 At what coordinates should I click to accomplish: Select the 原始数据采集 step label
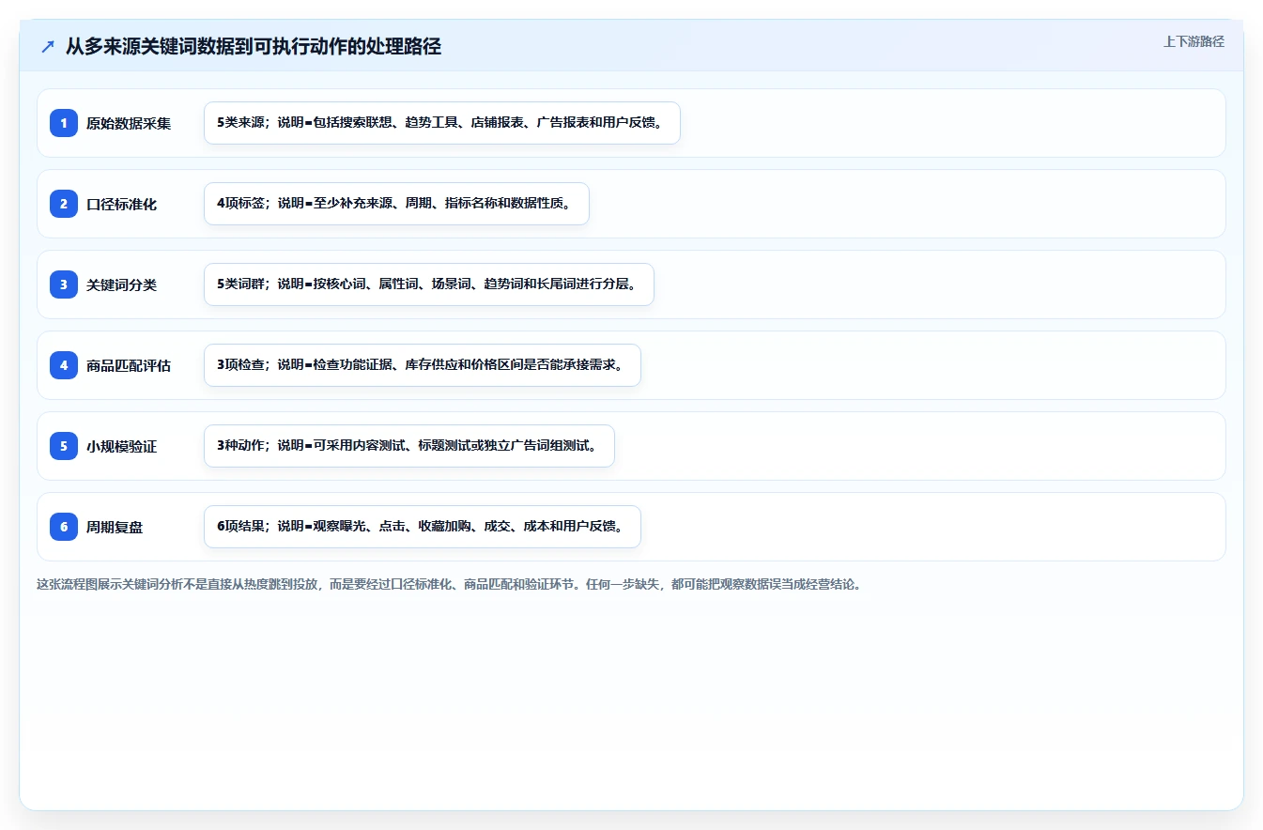(129, 123)
